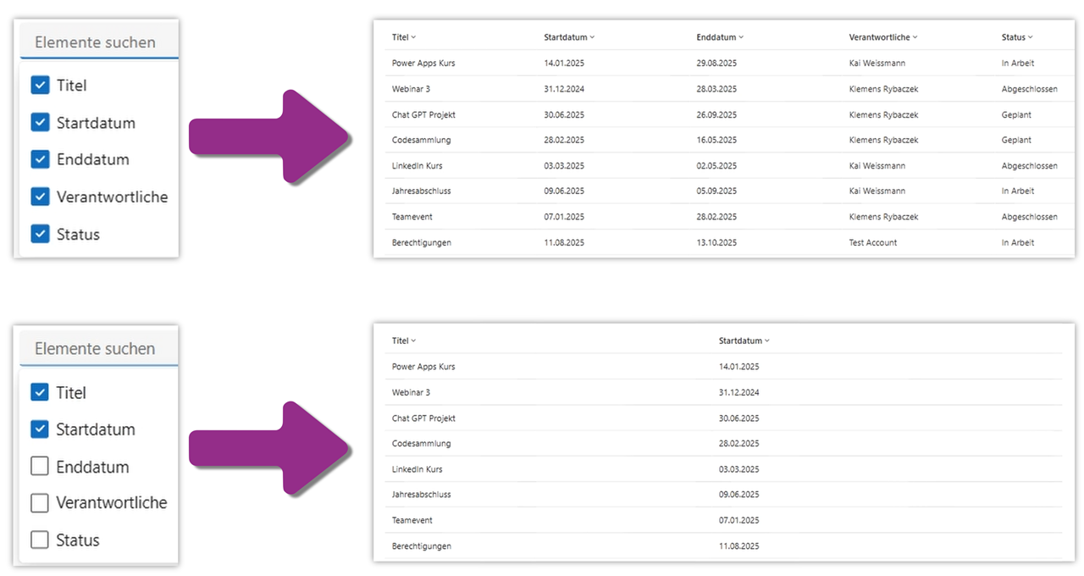This screenshot has height=576, width=1084.
Task: Click Chat GPT Projekt title in five-column table
Action: pos(423,114)
